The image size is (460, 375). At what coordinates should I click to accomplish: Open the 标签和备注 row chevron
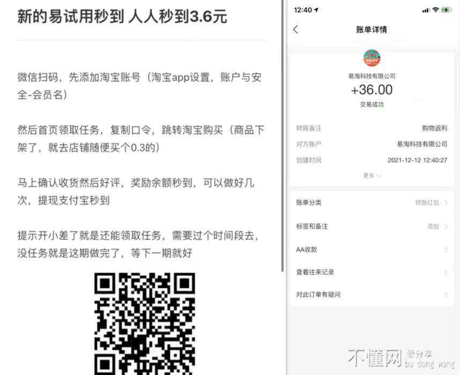click(x=446, y=226)
